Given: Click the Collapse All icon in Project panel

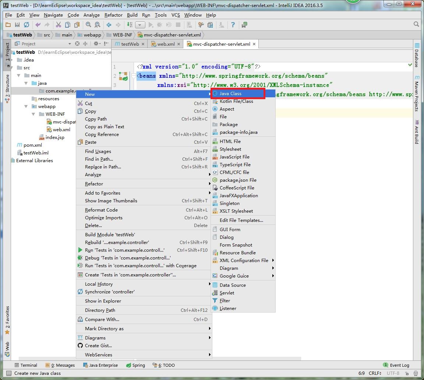Looking at the screenshot, I should (x=85, y=43).
